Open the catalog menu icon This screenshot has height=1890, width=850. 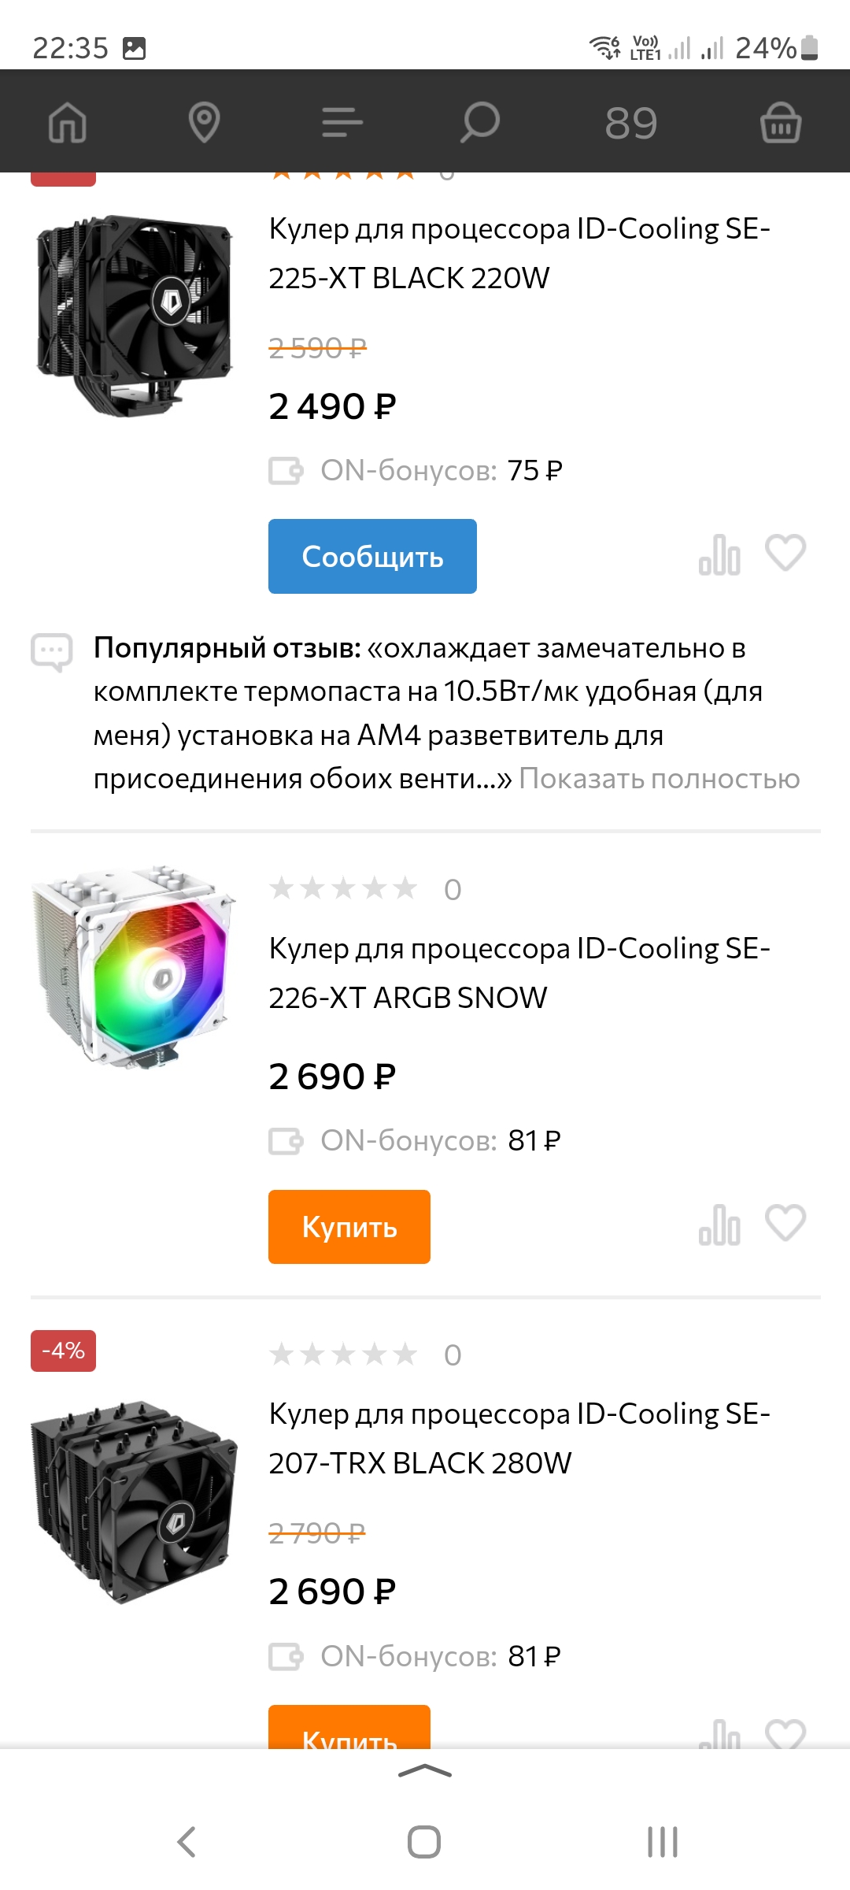tap(342, 123)
